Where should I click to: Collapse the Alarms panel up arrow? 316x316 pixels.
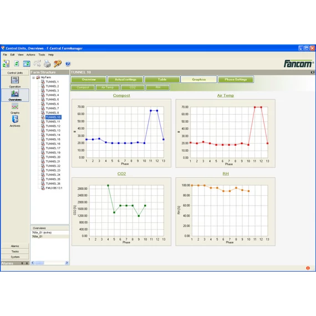[x=27, y=263]
